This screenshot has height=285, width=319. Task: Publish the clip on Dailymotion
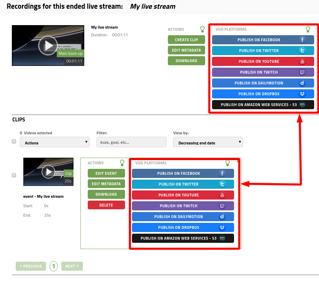coord(183,217)
